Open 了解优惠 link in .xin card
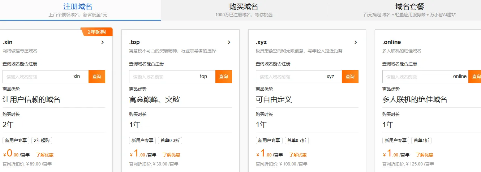 tap(45, 155)
